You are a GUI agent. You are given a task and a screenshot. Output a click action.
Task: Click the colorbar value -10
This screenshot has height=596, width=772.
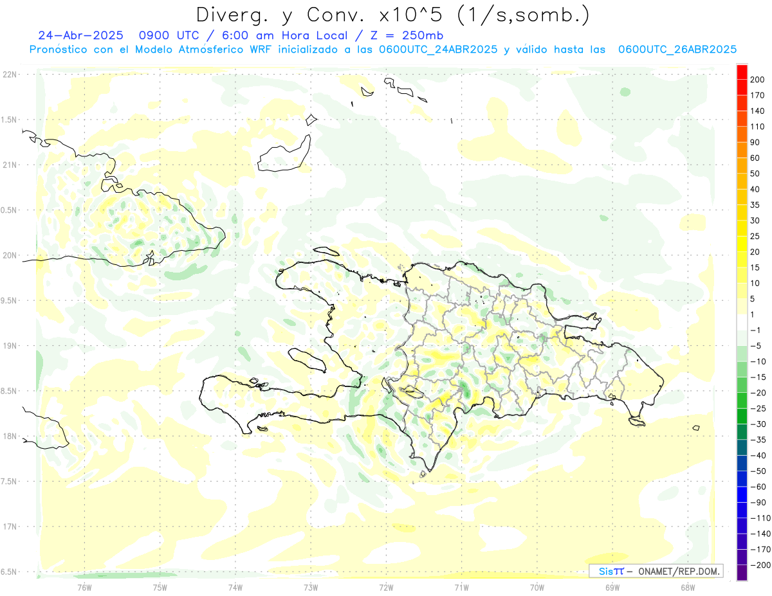(758, 361)
